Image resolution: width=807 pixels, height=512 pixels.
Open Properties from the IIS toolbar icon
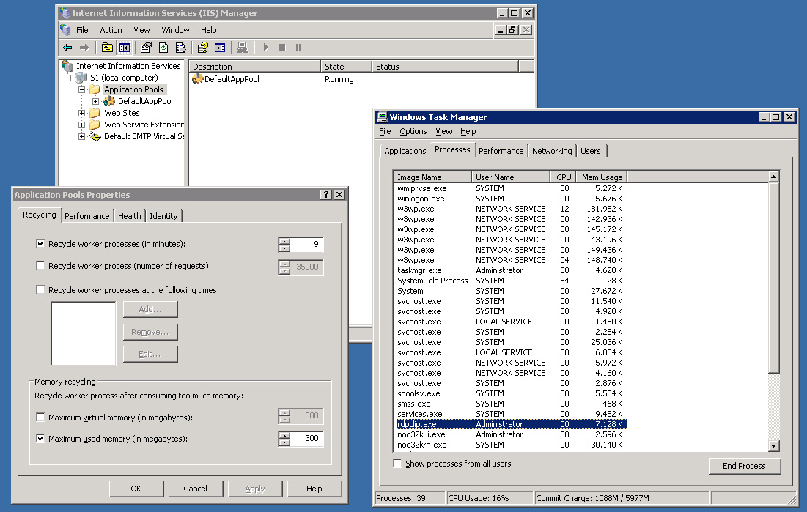point(146,48)
